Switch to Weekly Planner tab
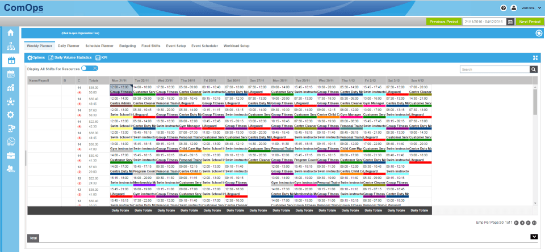Viewport: 545px width, 252px height. pos(40,46)
